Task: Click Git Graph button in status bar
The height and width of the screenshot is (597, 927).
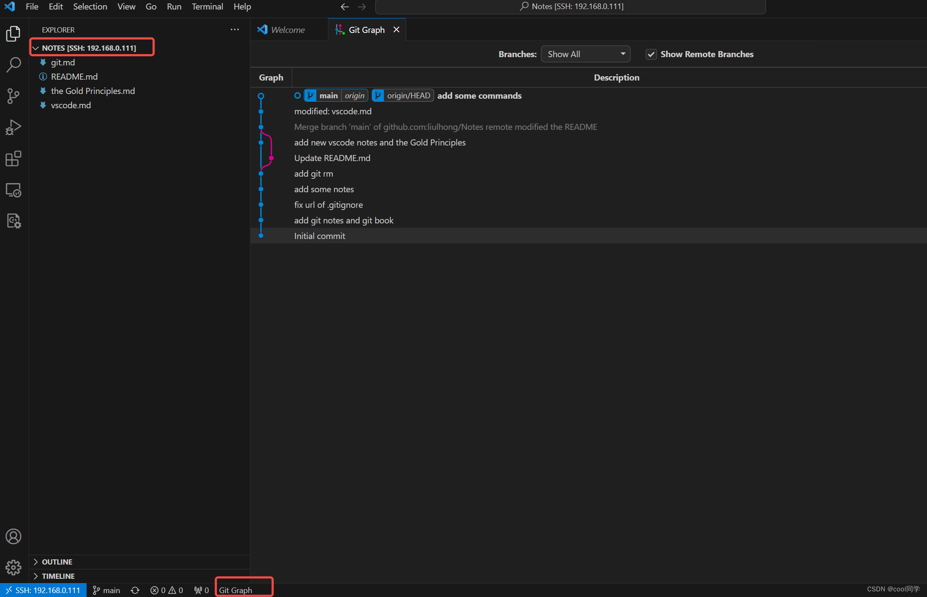Action: [x=235, y=590]
